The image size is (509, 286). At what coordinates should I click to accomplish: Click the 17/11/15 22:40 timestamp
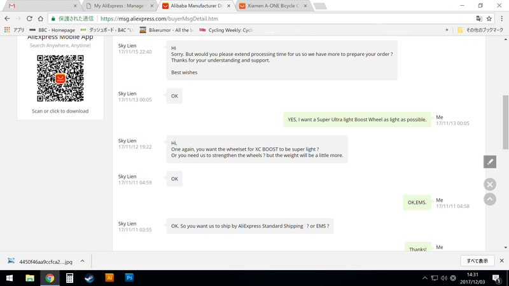click(x=135, y=52)
